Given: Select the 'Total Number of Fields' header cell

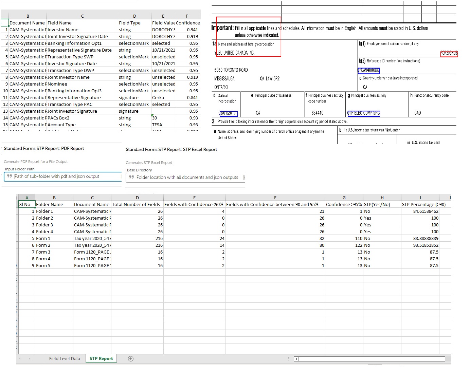Looking at the screenshot, I should coord(137,204).
